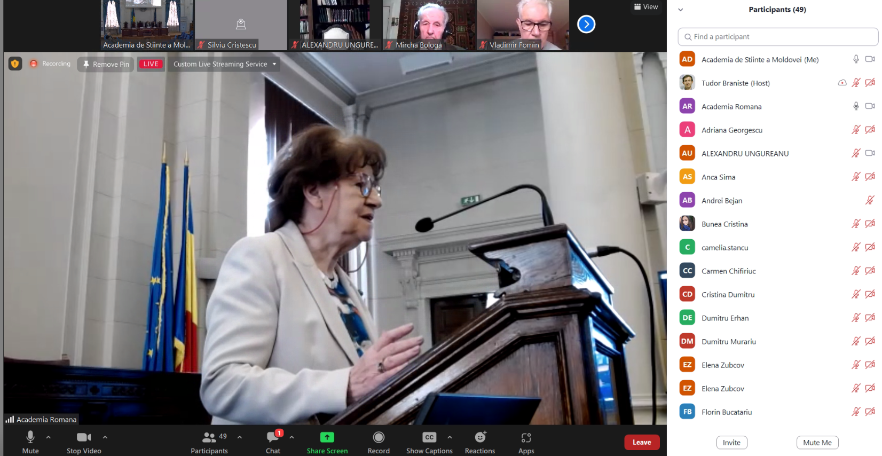Invite participants with Invite button
The image size is (882, 456).
point(731,443)
